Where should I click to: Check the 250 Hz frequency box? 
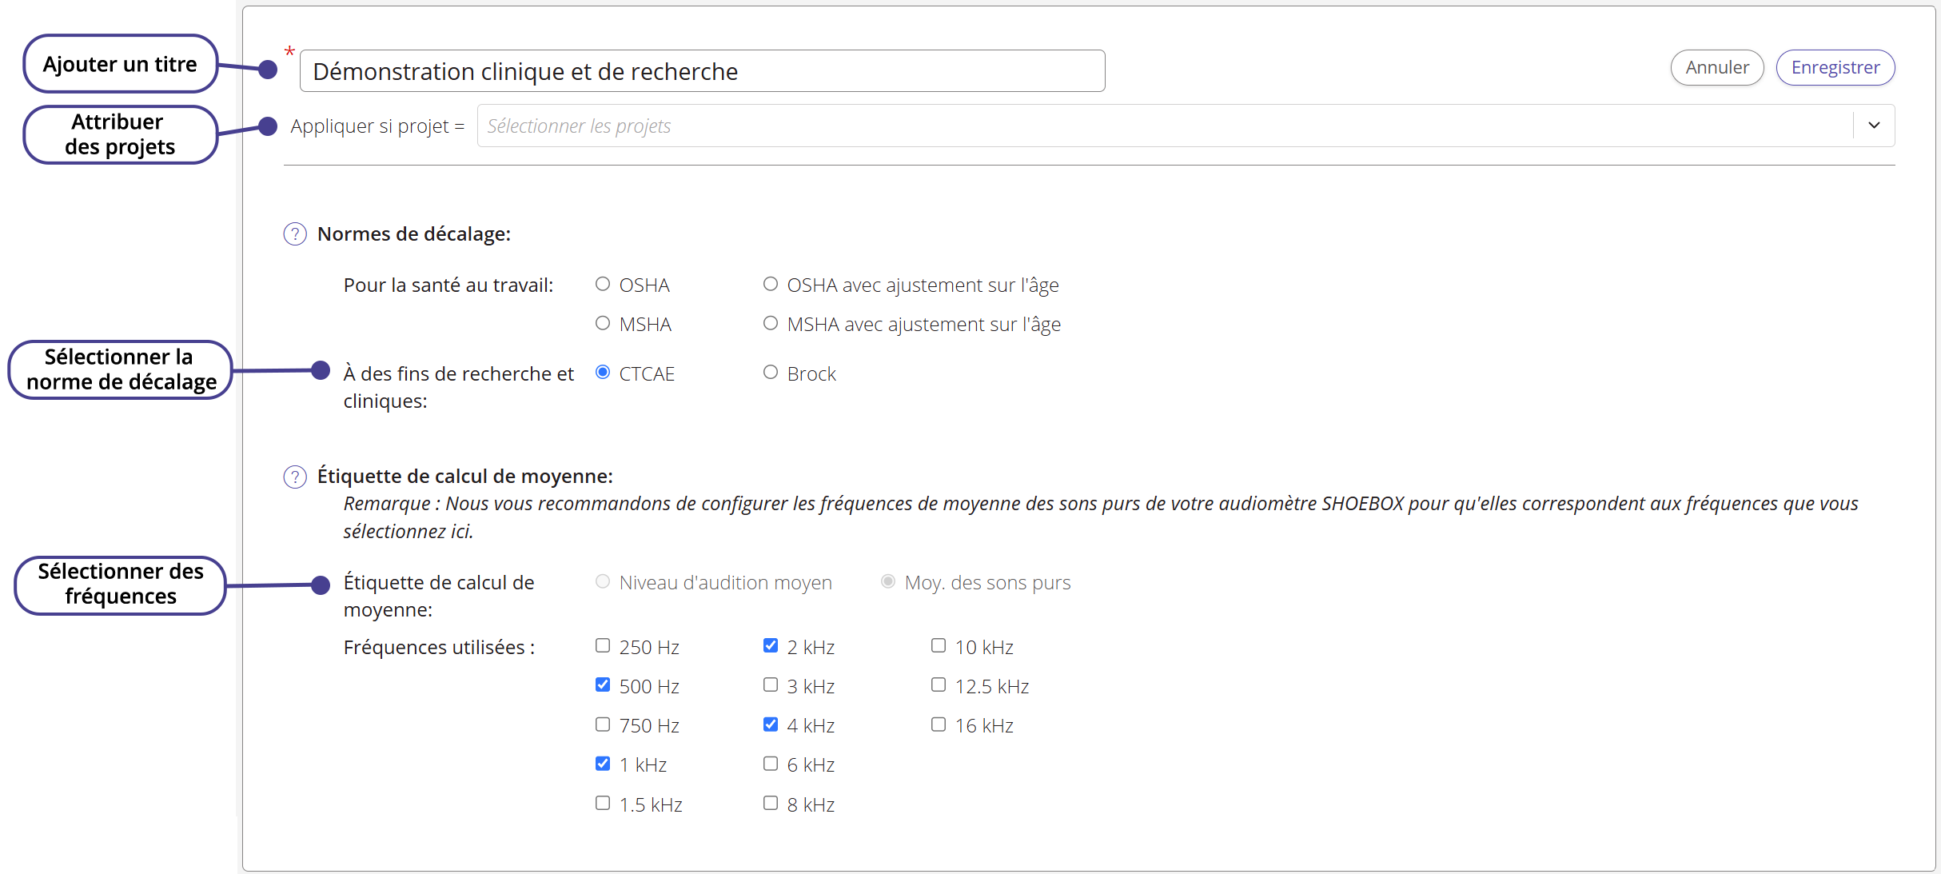point(603,645)
